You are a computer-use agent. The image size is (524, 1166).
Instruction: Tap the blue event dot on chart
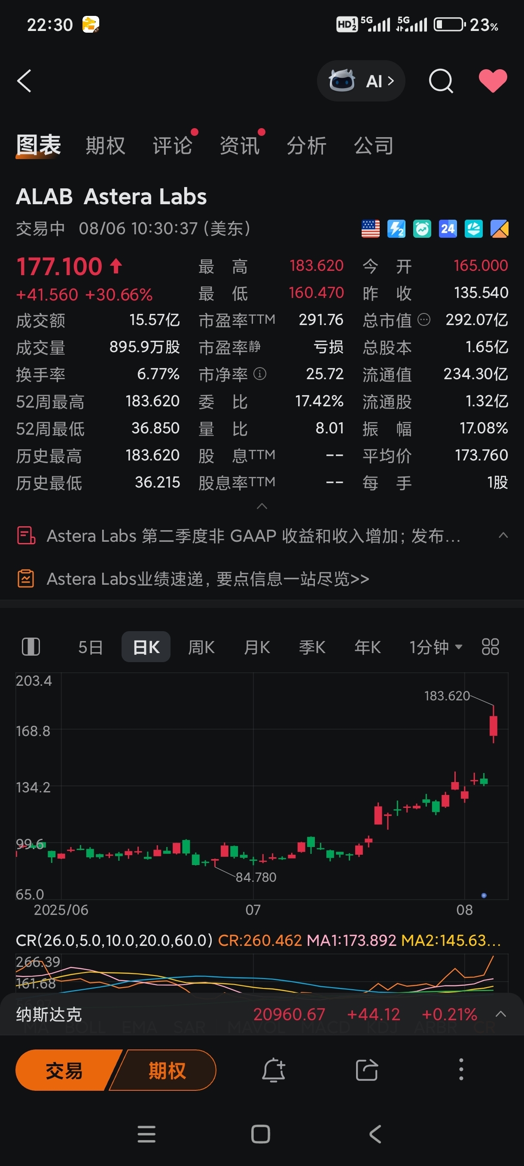click(484, 895)
